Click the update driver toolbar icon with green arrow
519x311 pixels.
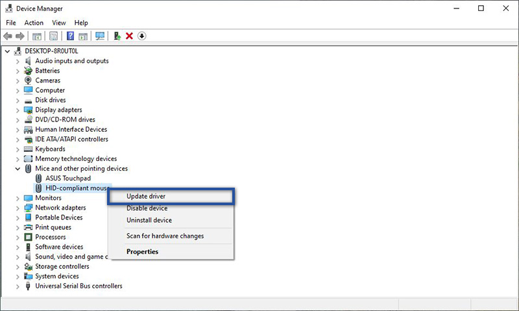[x=117, y=36]
